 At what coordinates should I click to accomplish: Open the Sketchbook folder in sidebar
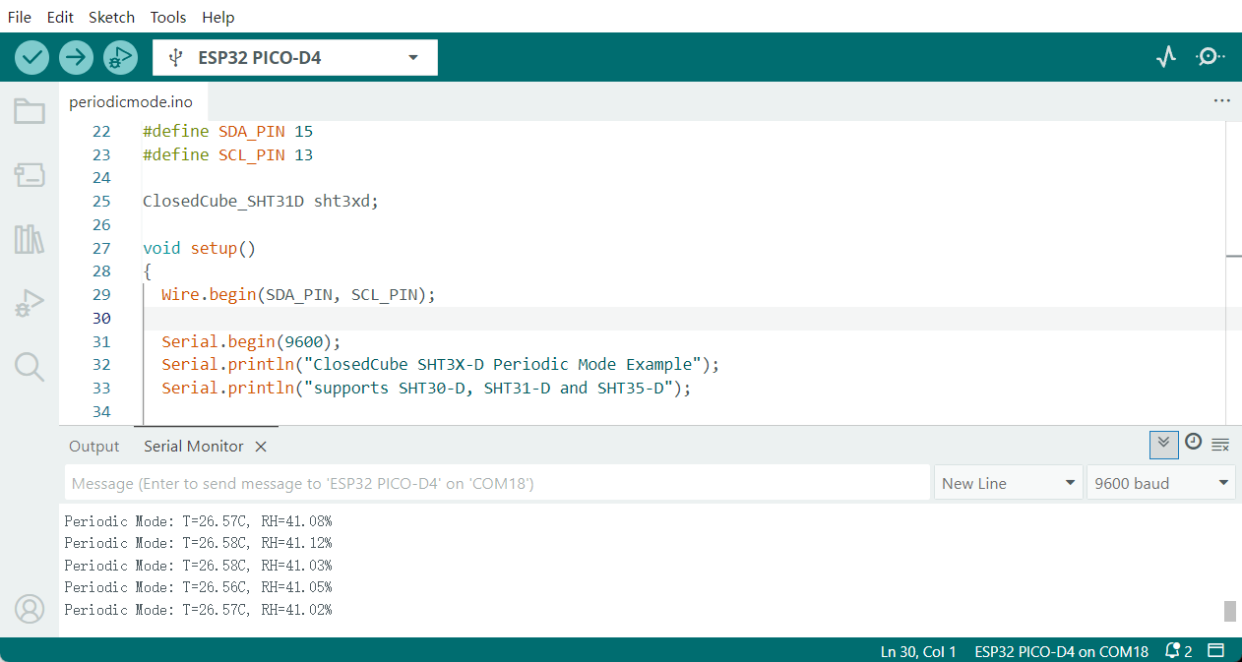(x=30, y=111)
